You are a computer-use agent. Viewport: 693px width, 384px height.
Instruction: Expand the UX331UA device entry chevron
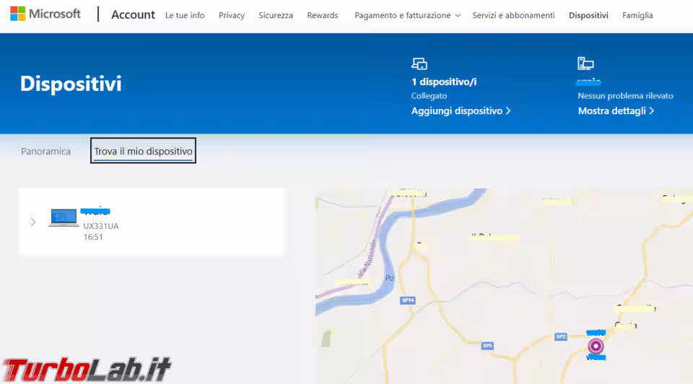click(x=33, y=222)
